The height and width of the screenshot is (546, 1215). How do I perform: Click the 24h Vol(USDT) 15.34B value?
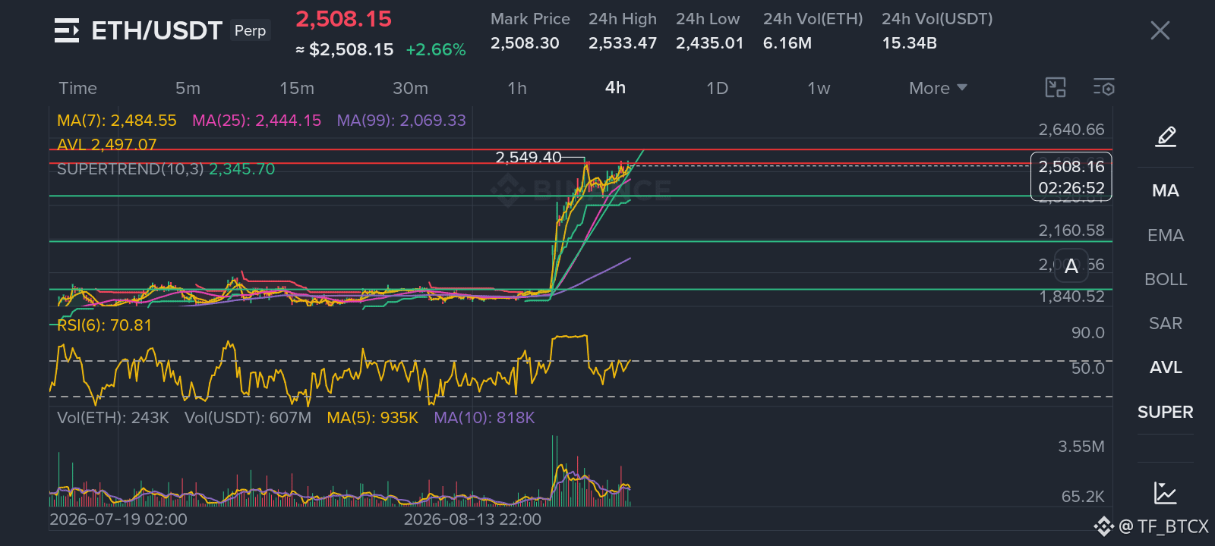[910, 43]
